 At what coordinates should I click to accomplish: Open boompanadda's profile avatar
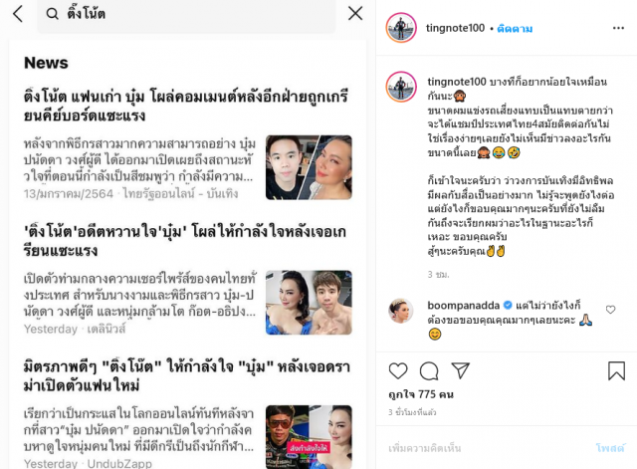click(x=401, y=311)
